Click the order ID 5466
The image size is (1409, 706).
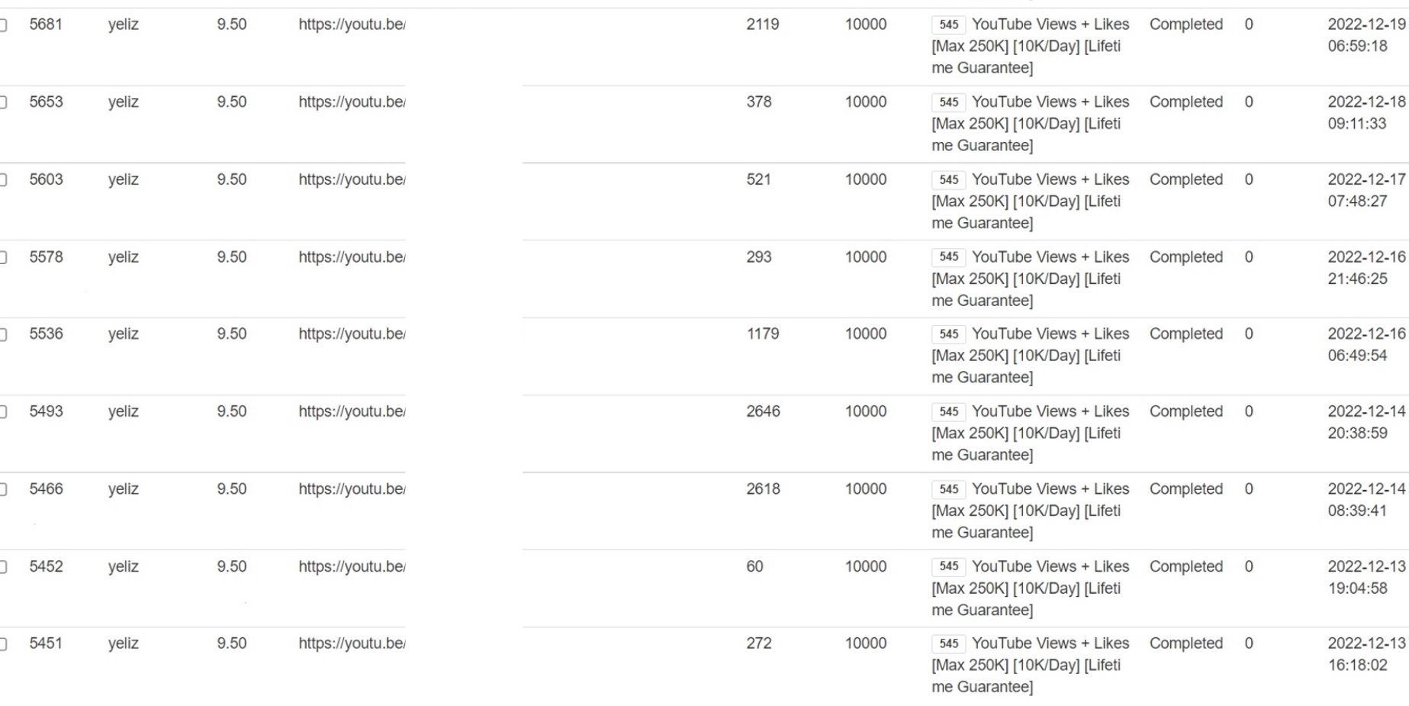46,489
